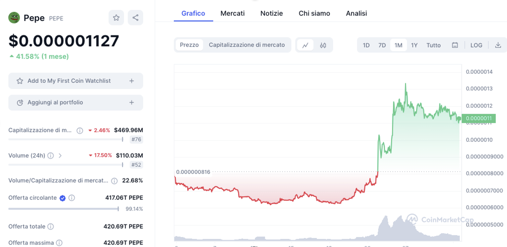Click Add to My First Coin Watchlist
Image resolution: width=507 pixels, height=247 pixels.
[76, 81]
